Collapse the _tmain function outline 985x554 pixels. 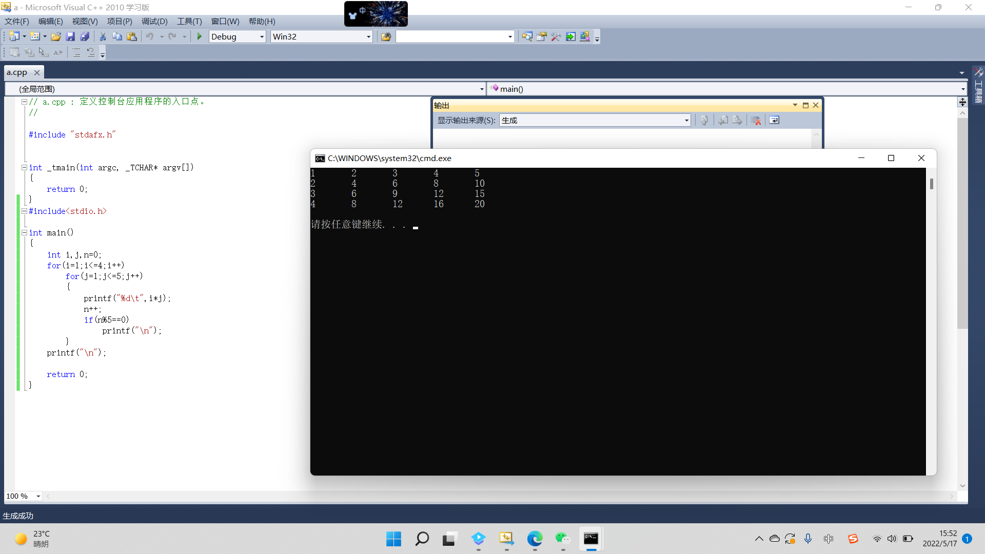tap(24, 167)
